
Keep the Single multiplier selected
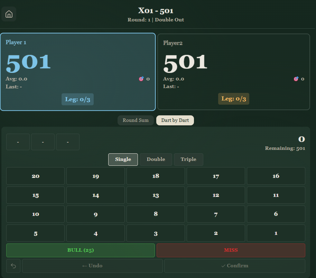click(x=123, y=159)
